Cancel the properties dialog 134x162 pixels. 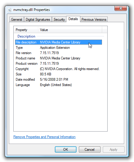(90, 149)
